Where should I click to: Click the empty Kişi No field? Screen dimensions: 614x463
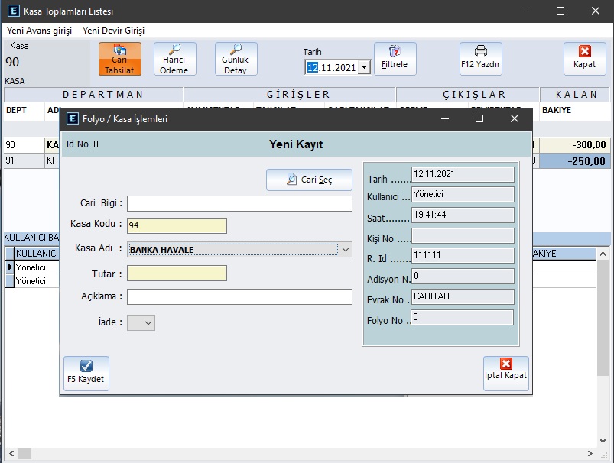(x=463, y=235)
